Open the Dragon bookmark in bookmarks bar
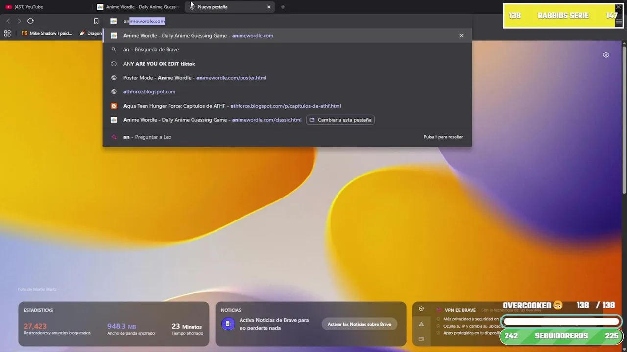Screen dimensions: 627x352 pyautogui.click(x=91, y=33)
